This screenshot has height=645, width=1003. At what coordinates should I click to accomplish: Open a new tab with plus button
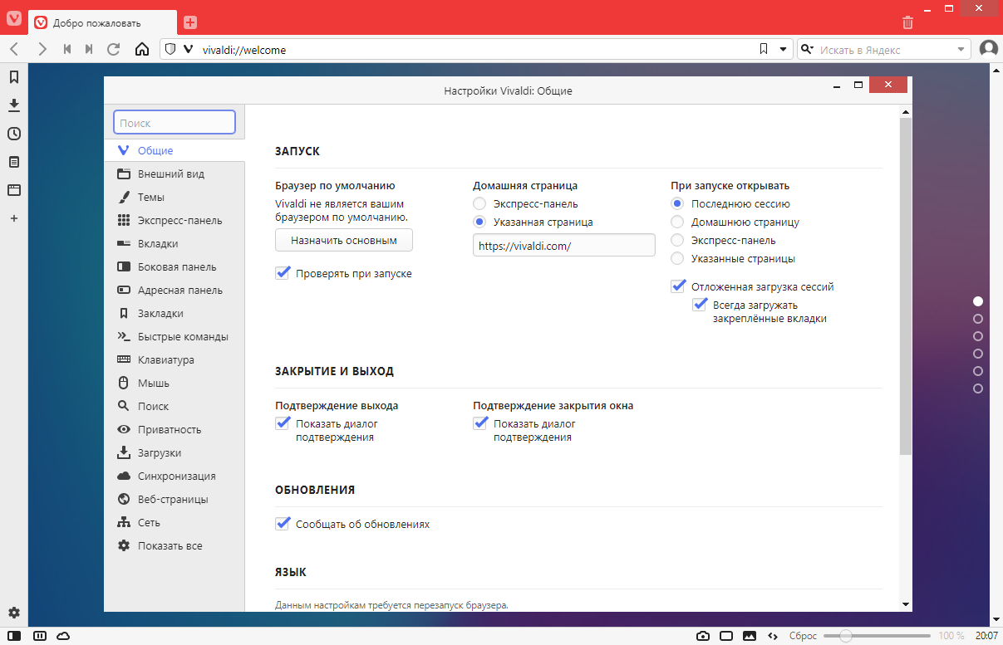coord(190,22)
